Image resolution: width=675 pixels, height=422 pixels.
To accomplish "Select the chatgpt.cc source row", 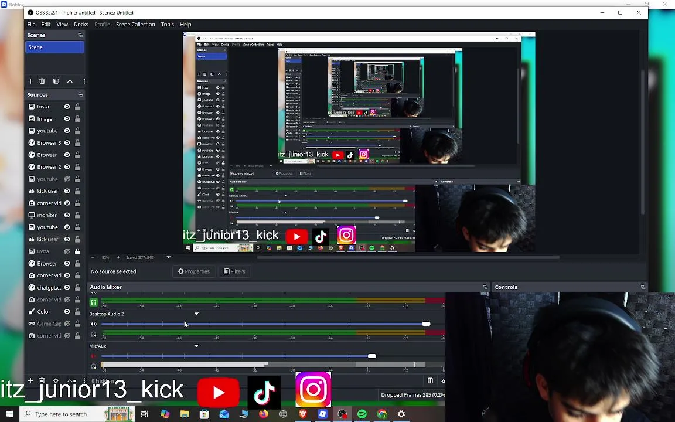I will click(x=54, y=287).
